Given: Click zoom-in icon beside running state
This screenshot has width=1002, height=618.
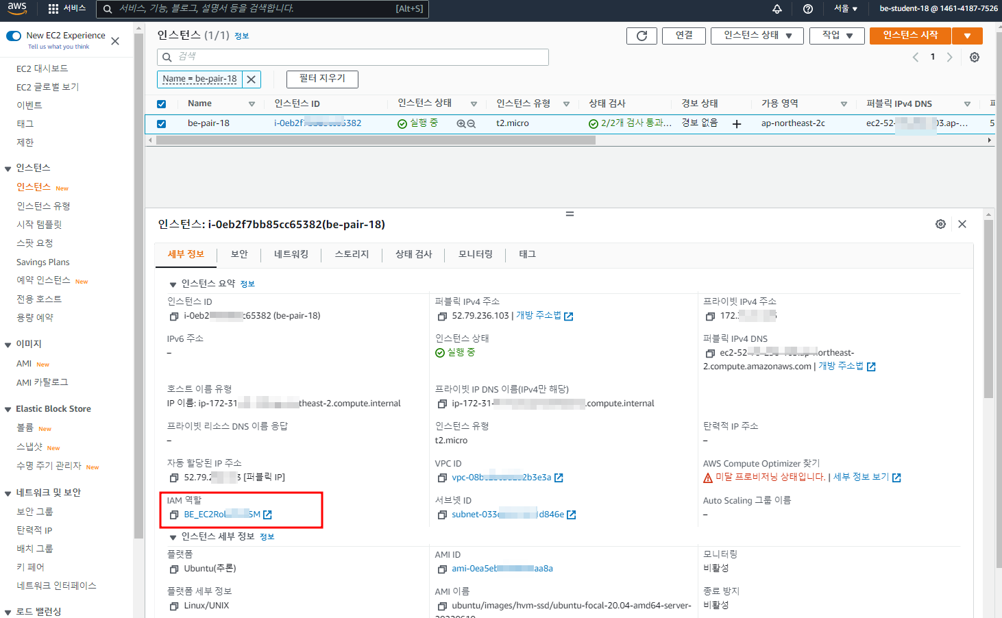Looking at the screenshot, I should [x=461, y=124].
